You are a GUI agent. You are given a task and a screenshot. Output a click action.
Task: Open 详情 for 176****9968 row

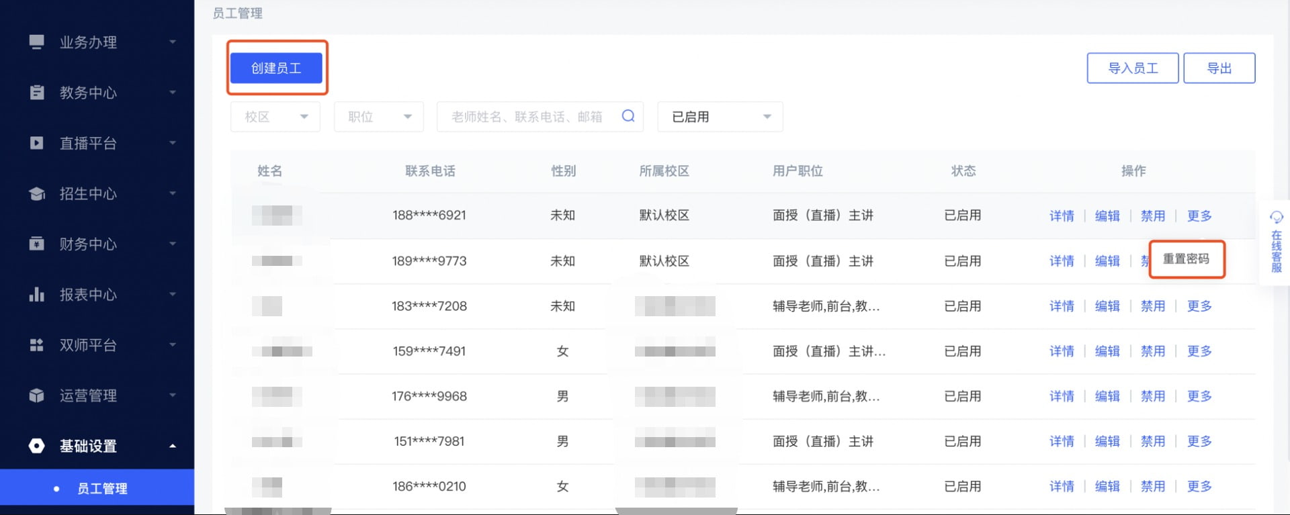coord(1062,396)
